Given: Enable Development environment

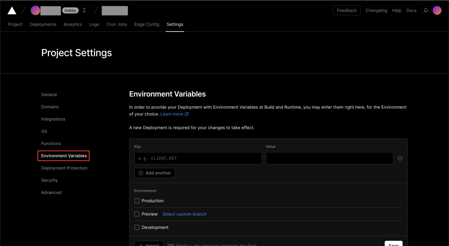Looking at the screenshot, I should (137, 227).
